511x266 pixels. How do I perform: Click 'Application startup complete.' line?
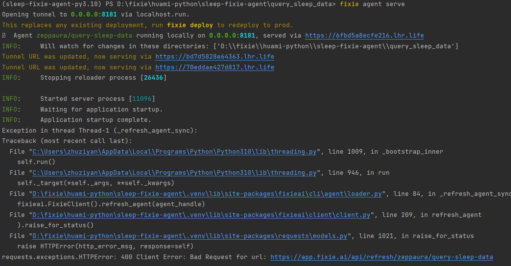point(96,120)
